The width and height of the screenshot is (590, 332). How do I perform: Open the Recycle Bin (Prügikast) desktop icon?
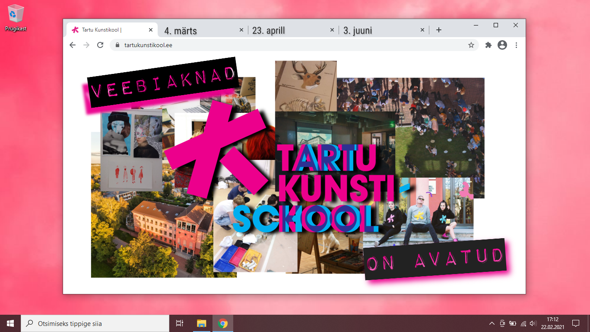(x=16, y=18)
